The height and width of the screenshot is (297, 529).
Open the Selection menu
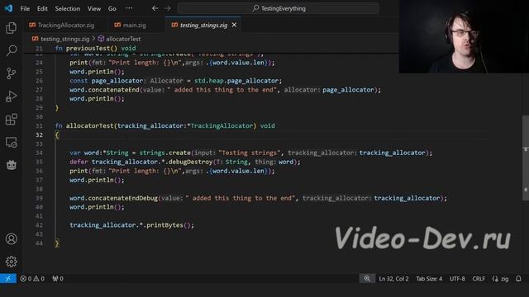(x=68, y=8)
